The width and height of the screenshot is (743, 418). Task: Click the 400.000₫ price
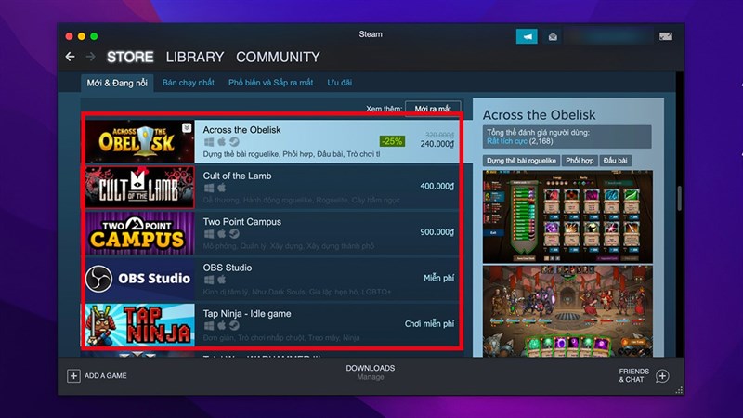tap(437, 187)
